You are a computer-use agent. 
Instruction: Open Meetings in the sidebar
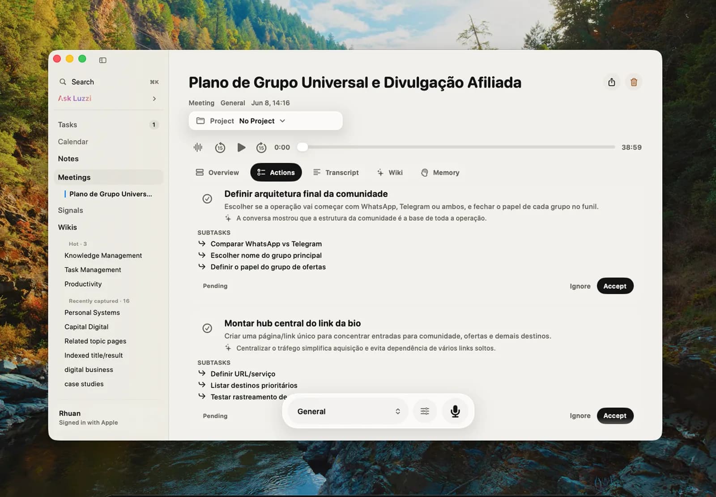point(108,177)
